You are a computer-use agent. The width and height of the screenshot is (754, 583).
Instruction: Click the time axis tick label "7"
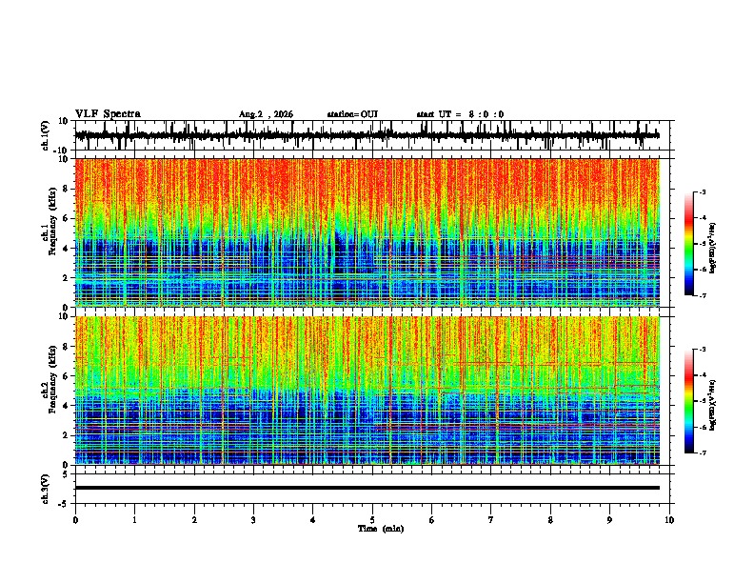pos(491,520)
